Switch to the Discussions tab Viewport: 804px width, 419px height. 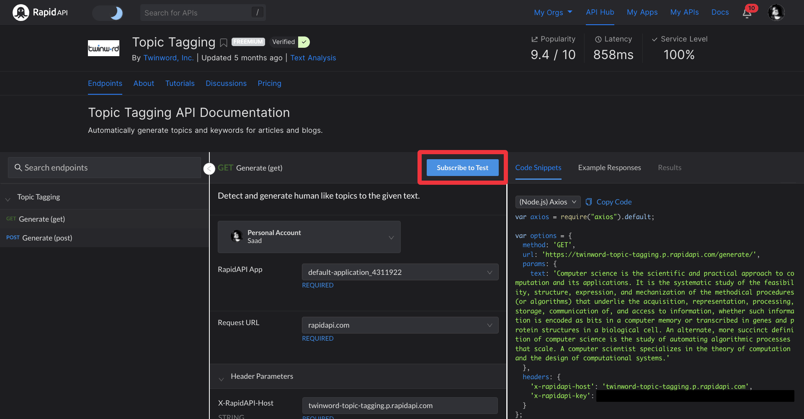(226, 83)
